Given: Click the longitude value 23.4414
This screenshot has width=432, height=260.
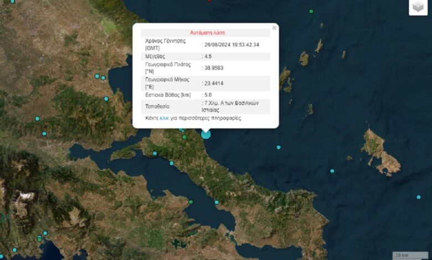Looking at the screenshot, I should pyautogui.click(x=214, y=84).
